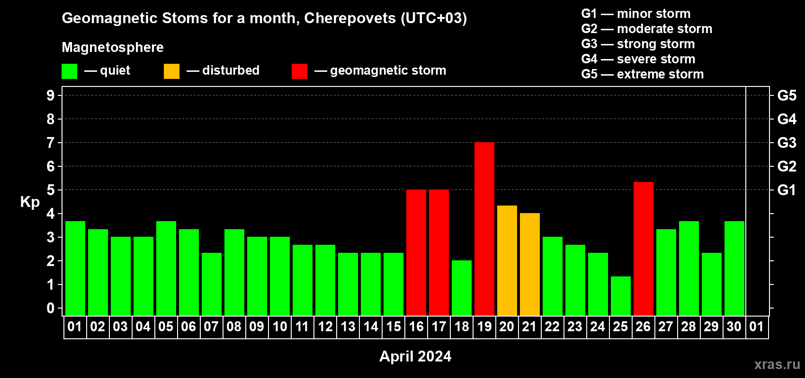This screenshot has height=378, width=805.
Task: Click the G2 label on the right axis
Action: point(787,166)
